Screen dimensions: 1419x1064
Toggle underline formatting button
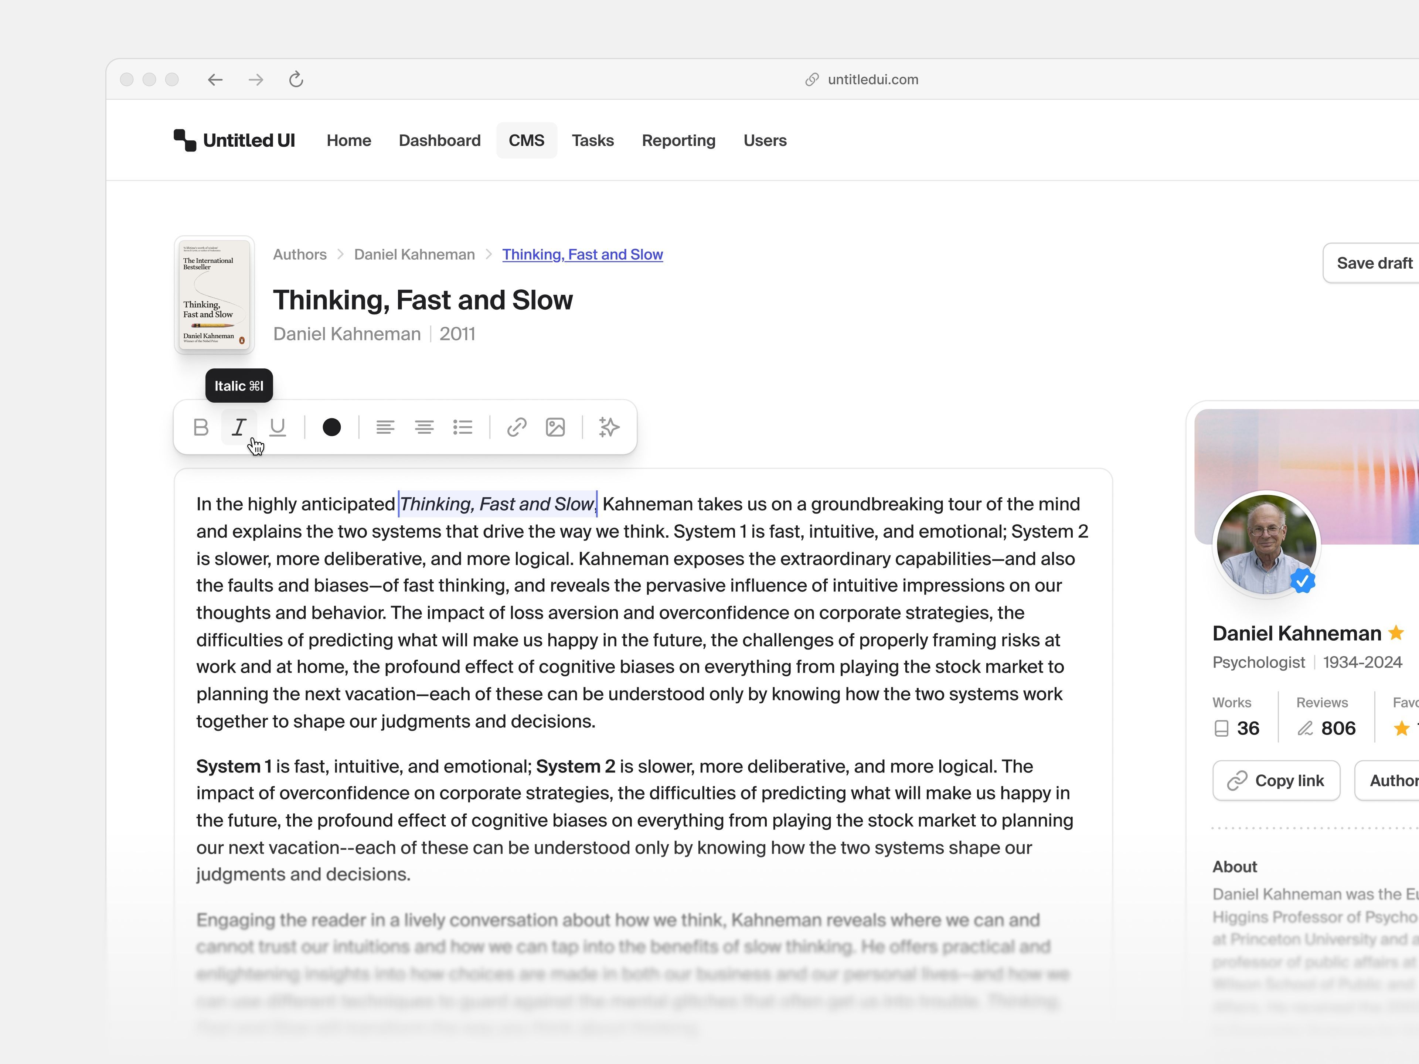277,427
